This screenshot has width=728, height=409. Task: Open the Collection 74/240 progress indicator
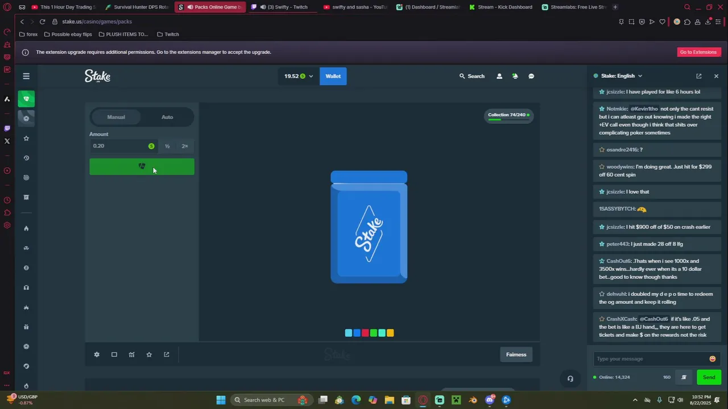pos(508,116)
